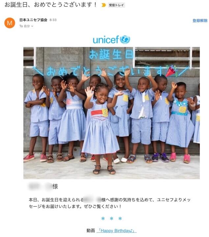Click the yellow importance marker icon
This screenshot has width=209, height=237.
[x=104, y=5]
